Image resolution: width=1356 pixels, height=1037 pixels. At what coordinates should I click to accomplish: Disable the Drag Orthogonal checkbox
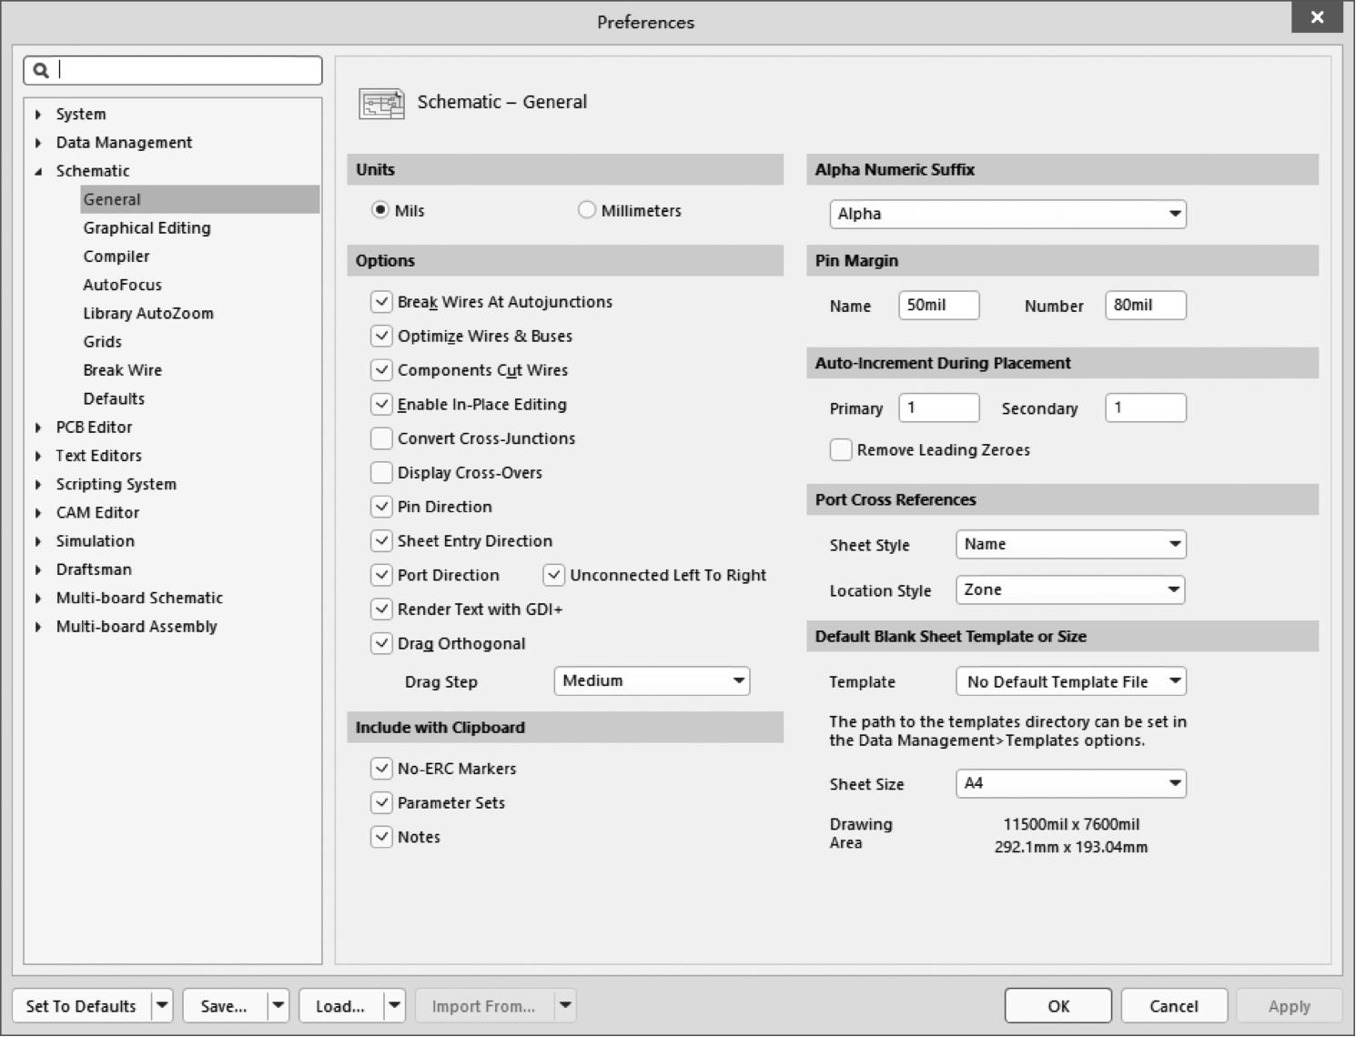[x=381, y=644]
